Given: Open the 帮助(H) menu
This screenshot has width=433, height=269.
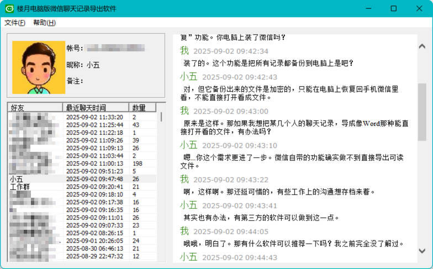Looking at the screenshot, I should (x=44, y=23).
